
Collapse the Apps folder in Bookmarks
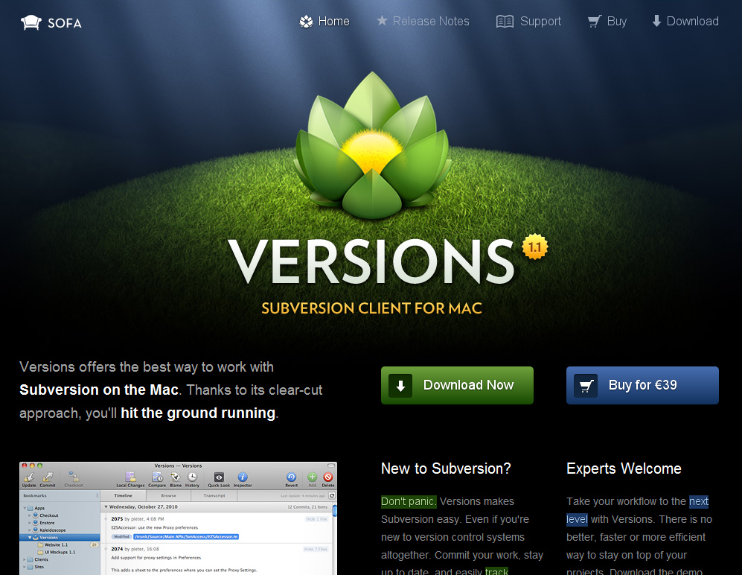25,508
